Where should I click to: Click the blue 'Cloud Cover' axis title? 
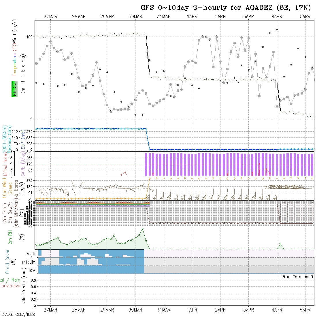(x=7, y=262)
